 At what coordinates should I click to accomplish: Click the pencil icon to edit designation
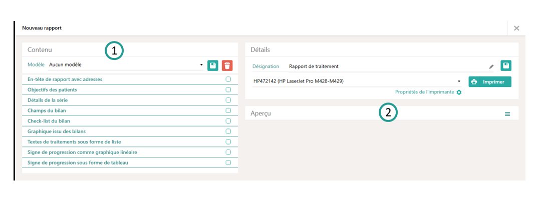(x=491, y=66)
